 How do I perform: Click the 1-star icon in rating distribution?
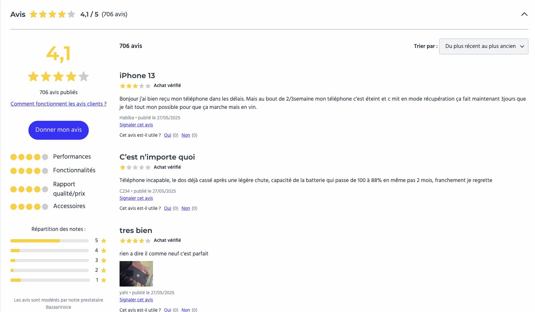104,280
